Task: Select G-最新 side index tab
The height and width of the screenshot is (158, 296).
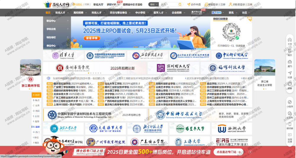Action: click(x=36, y=127)
